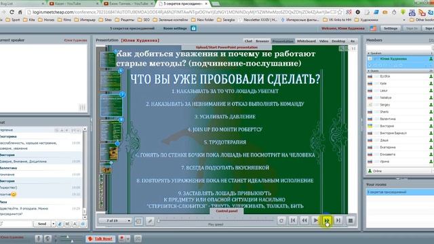The height and width of the screenshot is (244, 434).
Task: Select the pencil annotation tool
Action: tap(150, 221)
